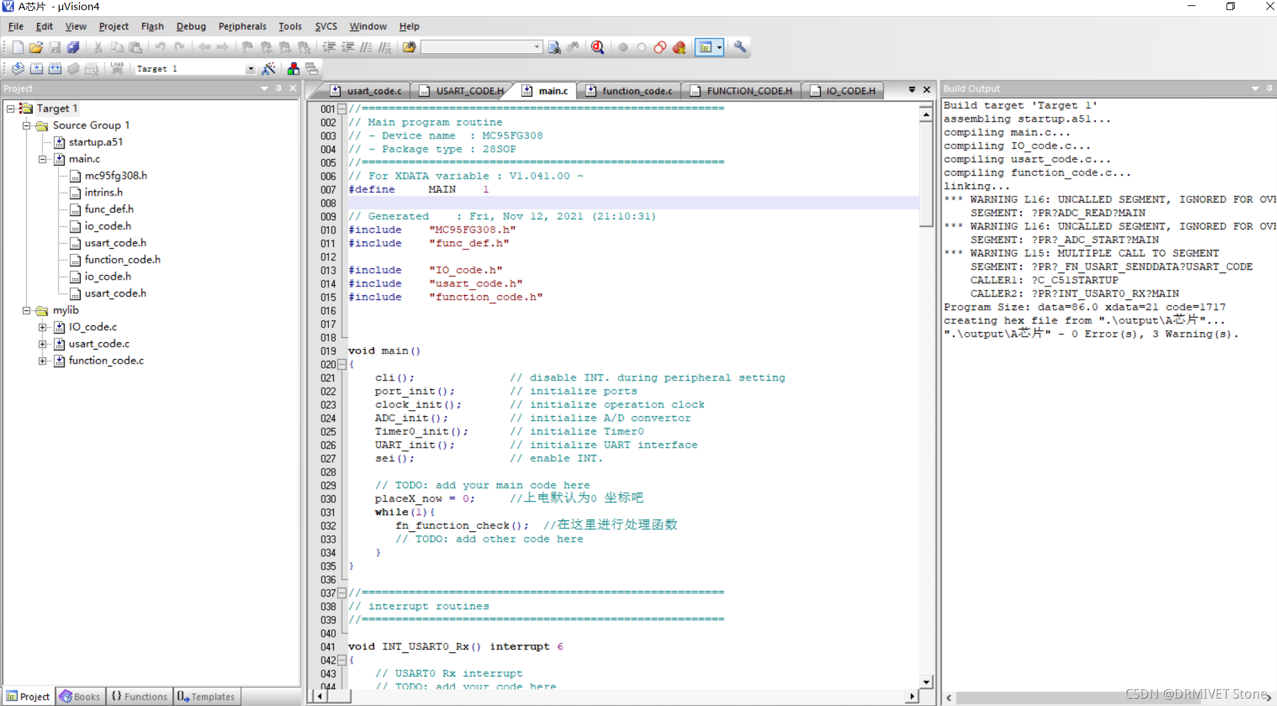This screenshot has width=1277, height=706.
Task: Save all files with Save All icon
Action: tap(73, 47)
